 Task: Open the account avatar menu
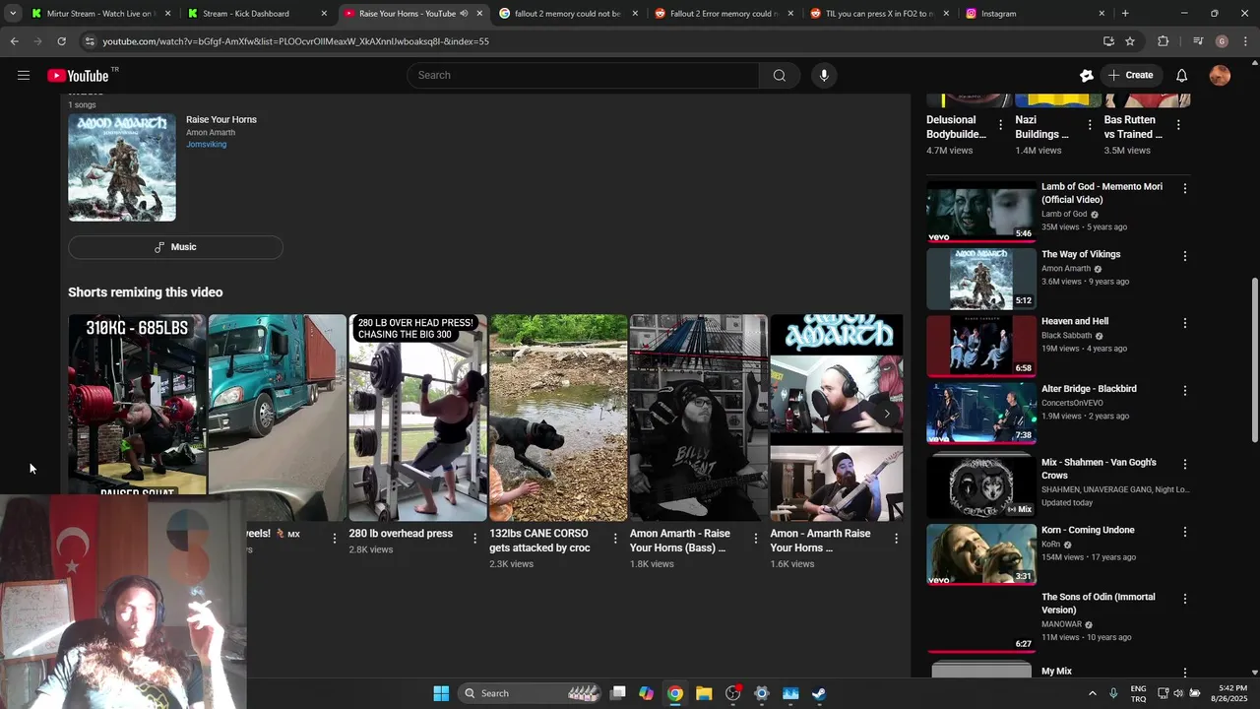point(1220,75)
